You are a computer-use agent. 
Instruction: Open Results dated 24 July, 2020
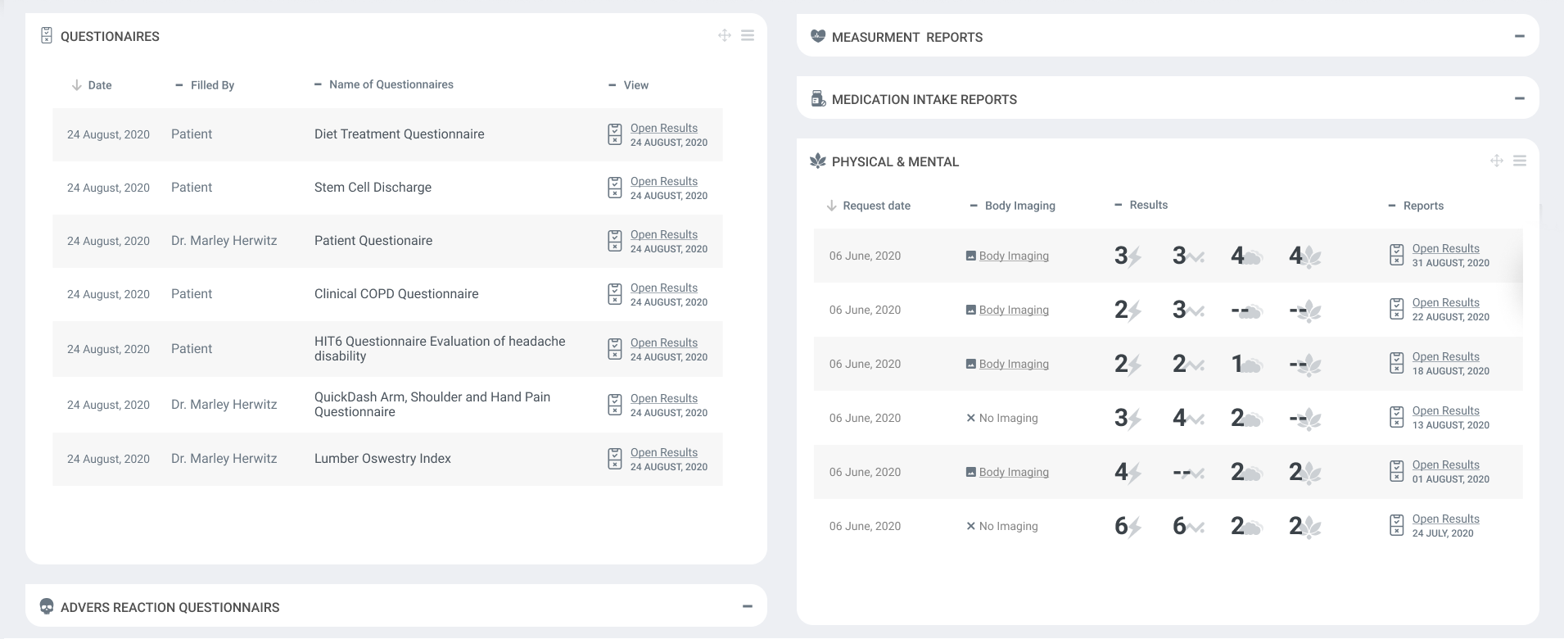pyautogui.click(x=1446, y=519)
